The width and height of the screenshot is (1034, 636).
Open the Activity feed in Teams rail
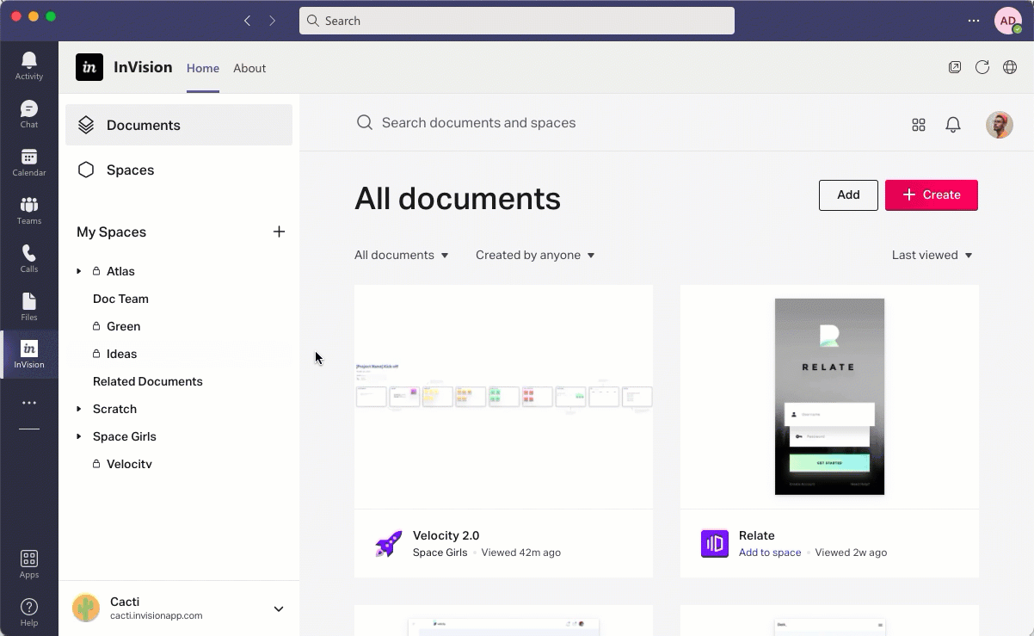point(28,61)
